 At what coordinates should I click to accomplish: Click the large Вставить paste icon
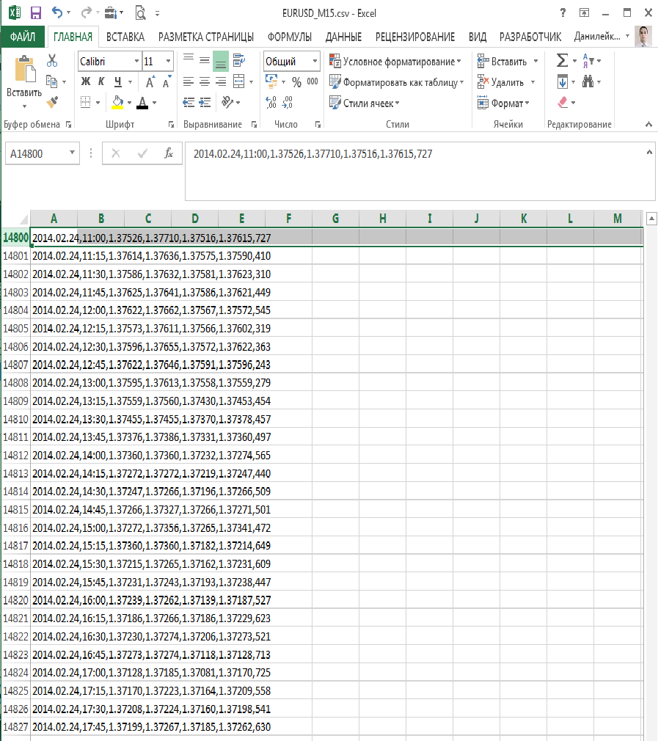[24, 69]
